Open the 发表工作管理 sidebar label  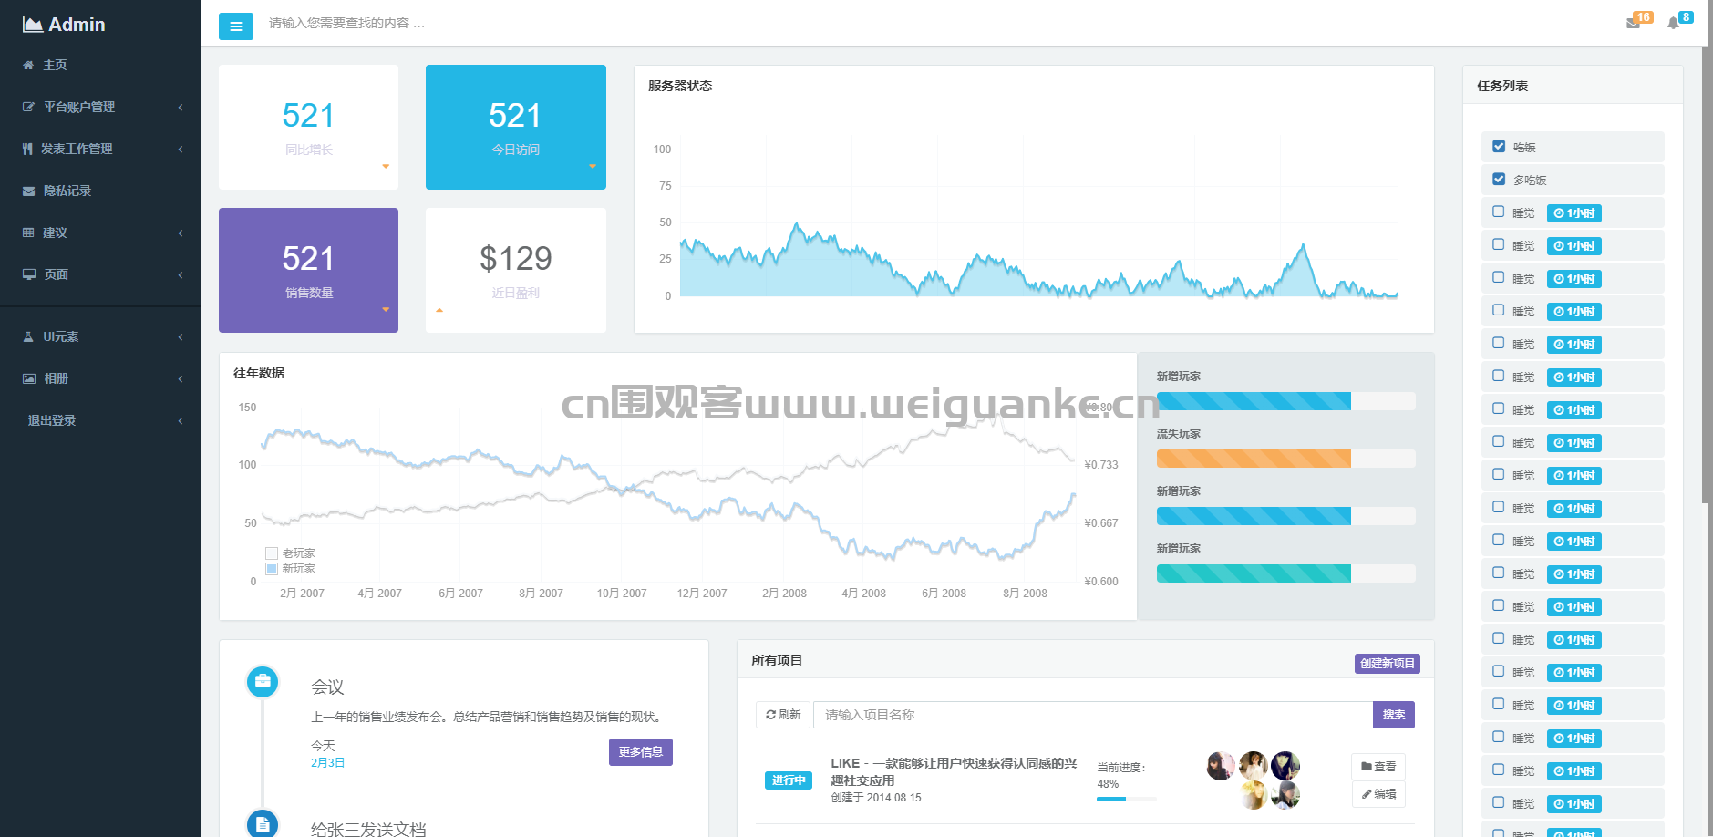coord(77,149)
